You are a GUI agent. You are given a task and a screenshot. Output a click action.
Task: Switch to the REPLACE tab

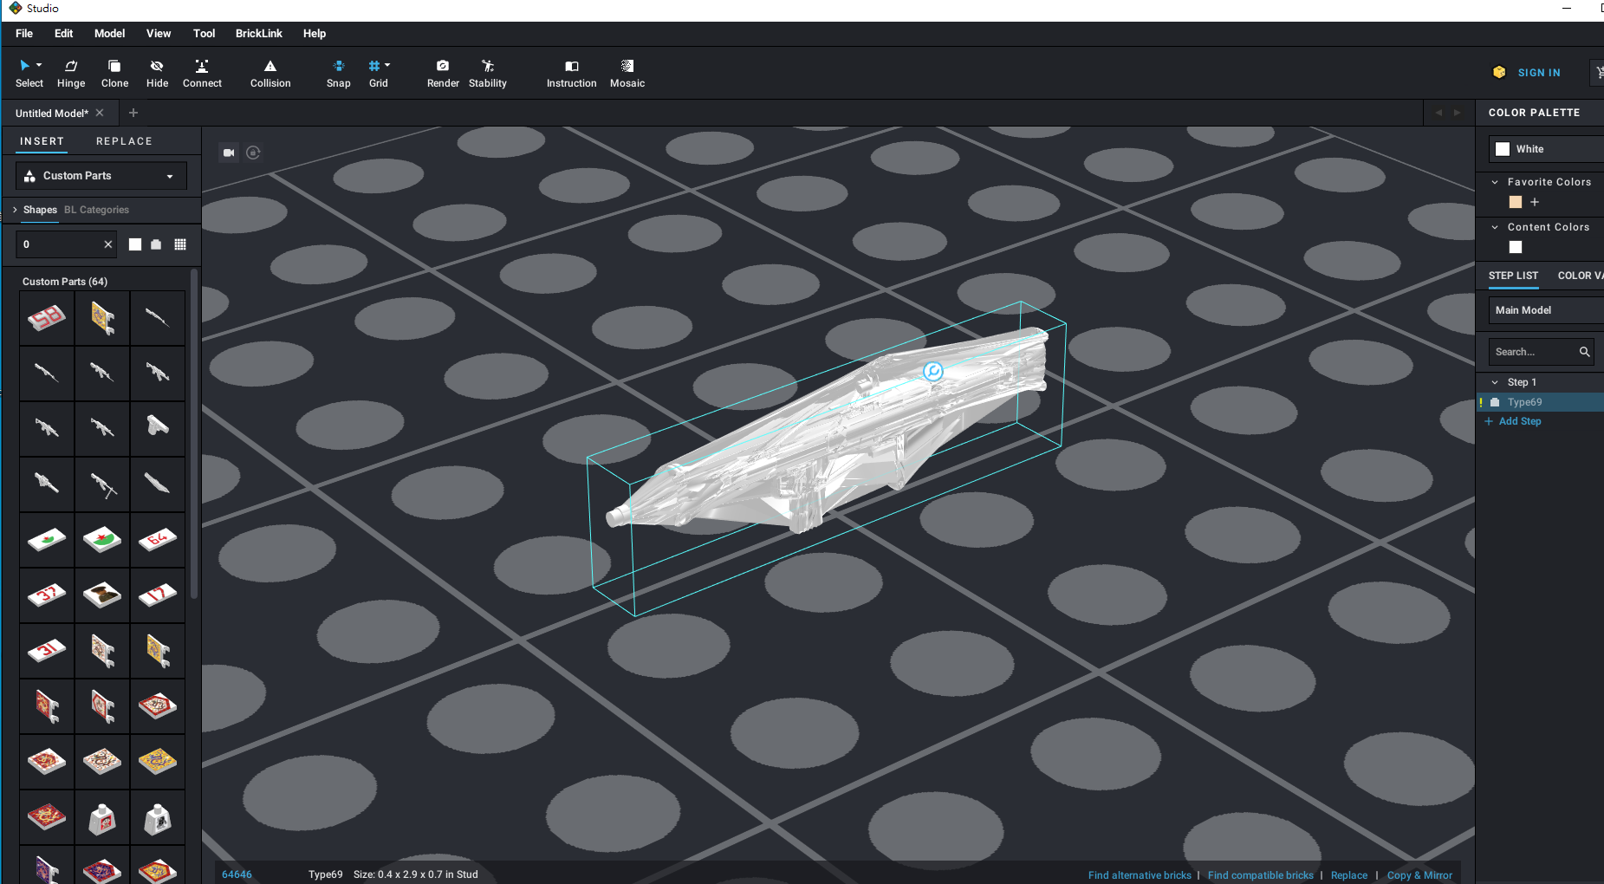(124, 141)
